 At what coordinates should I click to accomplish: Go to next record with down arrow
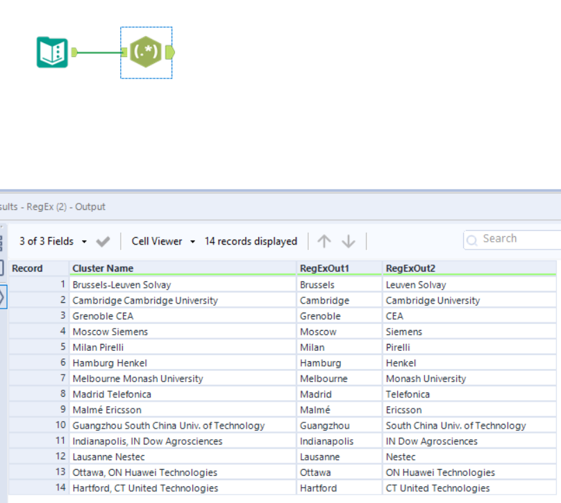click(x=349, y=241)
